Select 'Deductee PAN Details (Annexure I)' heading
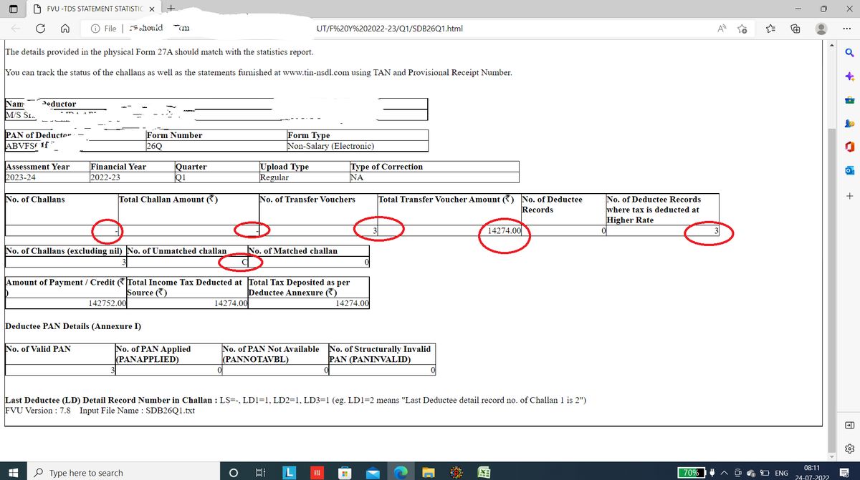 tap(72, 326)
